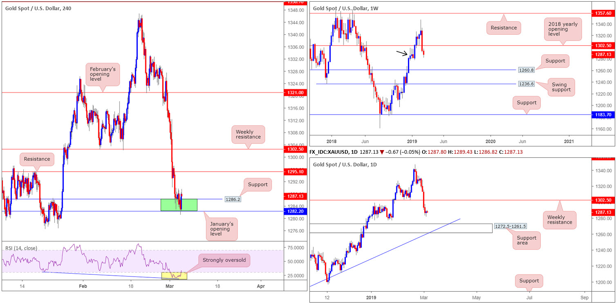616x303 pixels.
Task: Click the 240-minute Gold Spot chart title
Action: tap(38, 9)
